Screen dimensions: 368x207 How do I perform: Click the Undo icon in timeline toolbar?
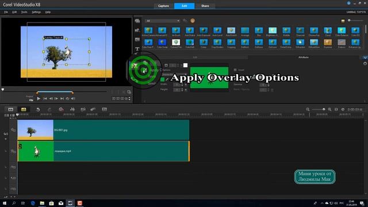[x=38, y=109]
